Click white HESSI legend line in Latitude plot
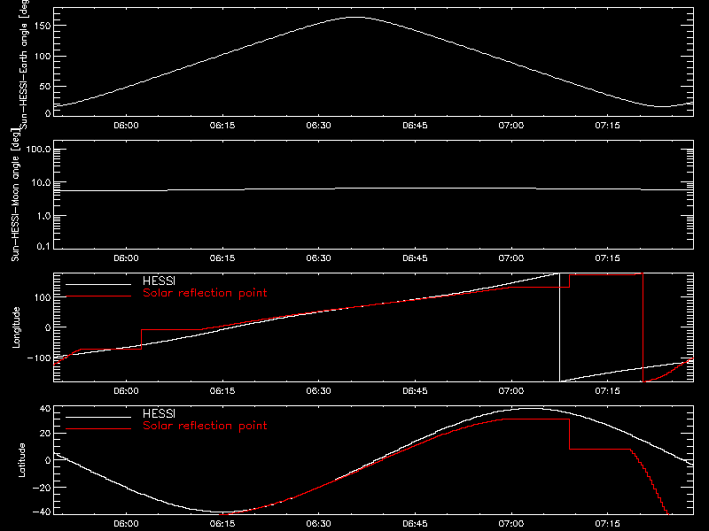Image resolution: width=709 pixels, height=531 pixels. [98, 417]
